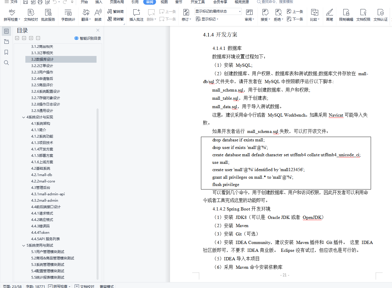The image size is (392, 288).
Task: Open 4.4.4Token outline entry
Action: [40, 233]
